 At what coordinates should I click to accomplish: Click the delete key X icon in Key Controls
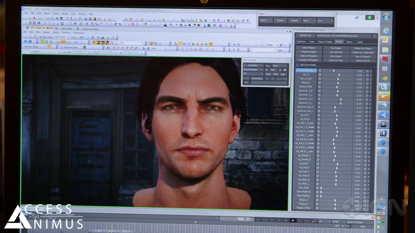coord(285,70)
